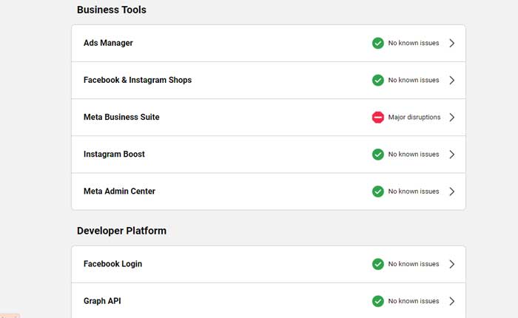Click green checkmark icon for Meta Admin Center
The image size is (518, 318).
(x=377, y=191)
